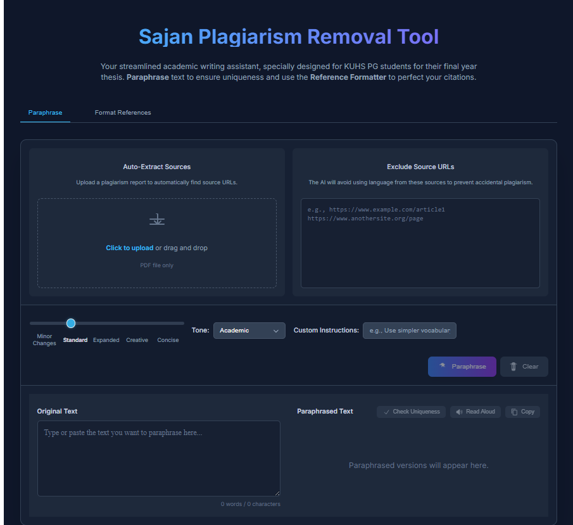
Task: Switch to the Format References tab
Action: point(122,112)
